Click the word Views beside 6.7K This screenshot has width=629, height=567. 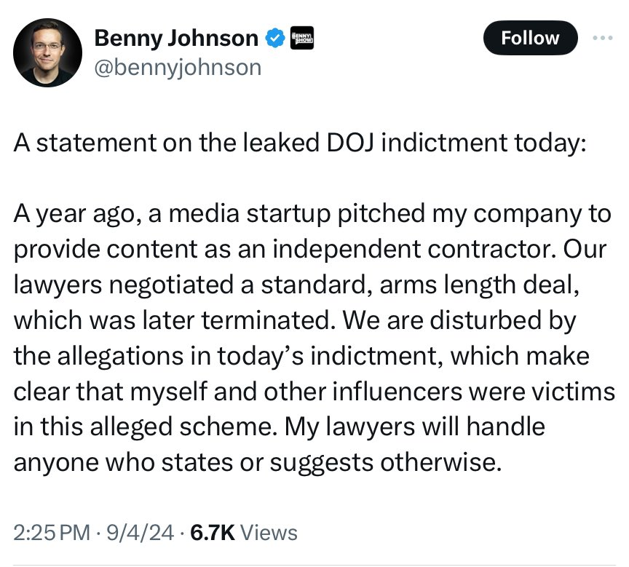click(269, 533)
